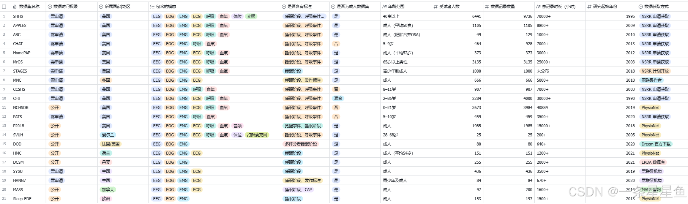Viewport: 688px width, 204px height.
Task: Click the Dreem 官方下载 tag for DOD
Action: point(656,144)
